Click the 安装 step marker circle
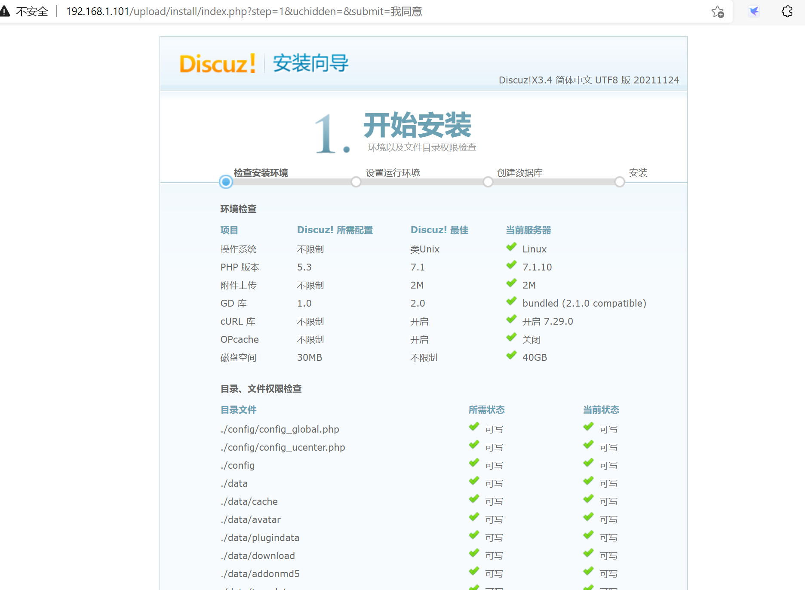 pos(619,182)
